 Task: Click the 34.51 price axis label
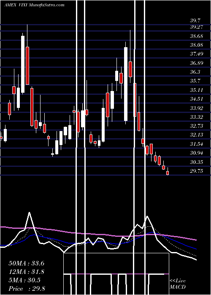(x=197, y=99)
